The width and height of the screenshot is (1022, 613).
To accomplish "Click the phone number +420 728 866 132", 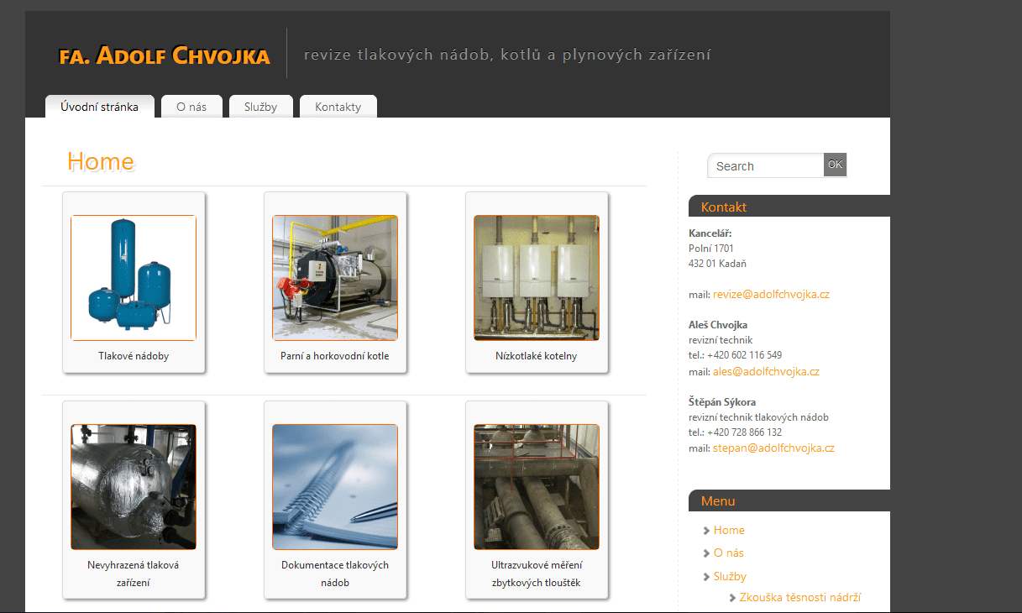I will (x=744, y=432).
